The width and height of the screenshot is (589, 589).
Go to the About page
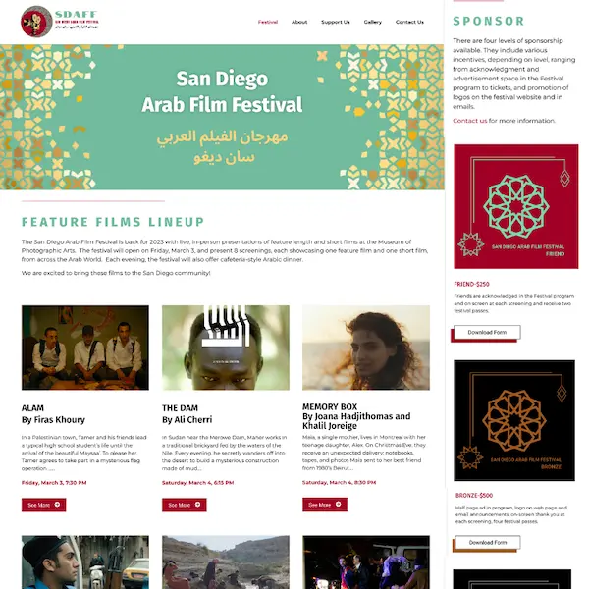[299, 22]
